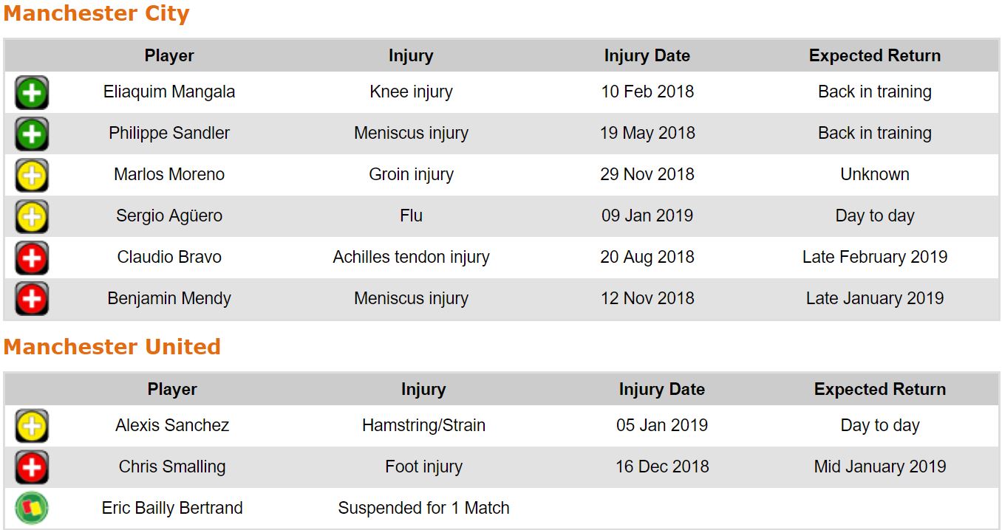Select player name Benjamin Mendy
The image size is (1002, 530).
point(169,299)
